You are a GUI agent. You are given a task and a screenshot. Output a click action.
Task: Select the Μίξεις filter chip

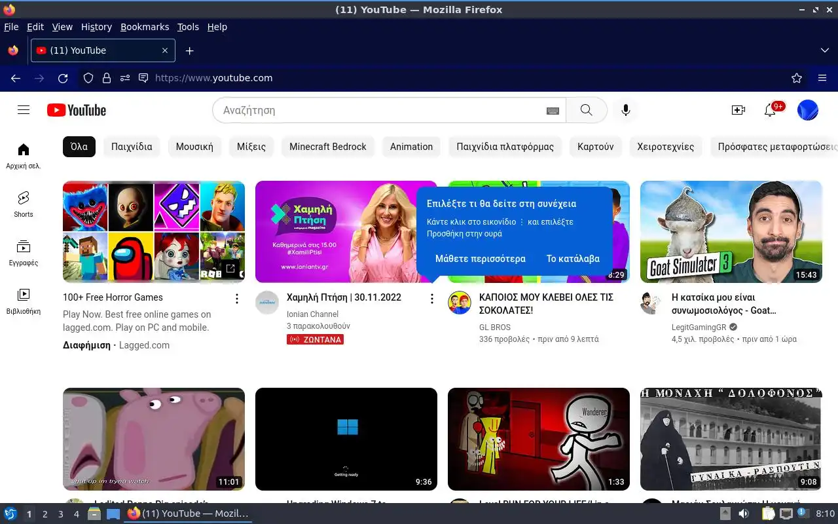pos(251,147)
